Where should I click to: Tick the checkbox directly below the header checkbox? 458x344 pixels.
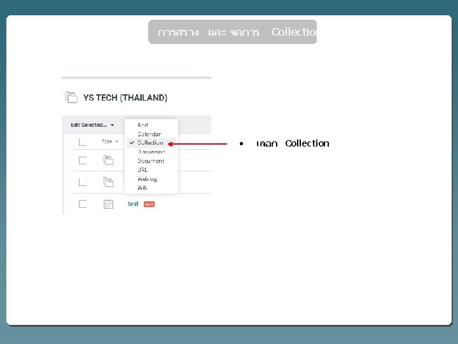[x=83, y=161]
